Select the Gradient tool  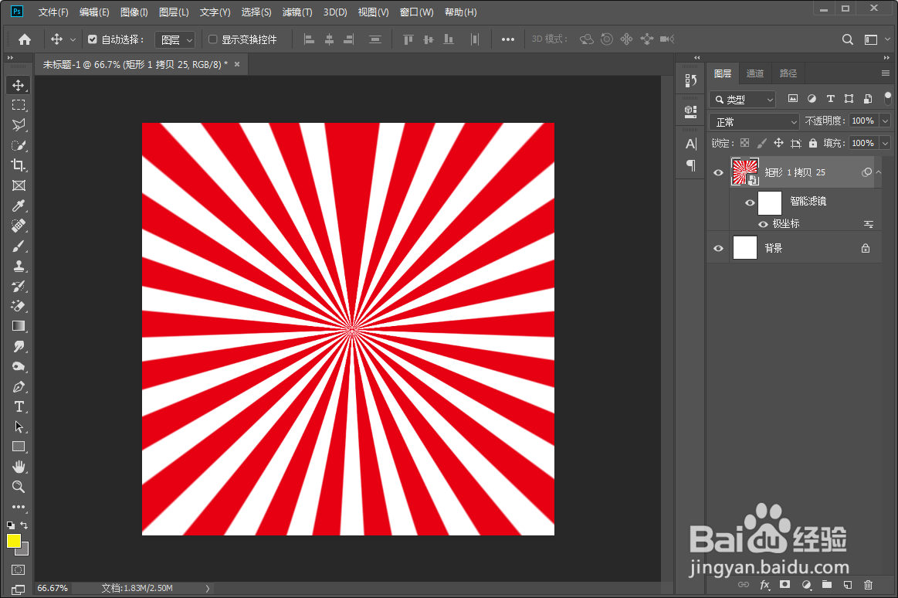point(19,326)
